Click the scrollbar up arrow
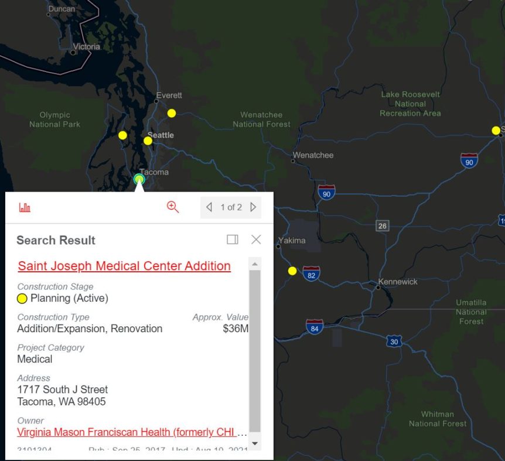The width and height of the screenshot is (505, 461). click(x=256, y=264)
